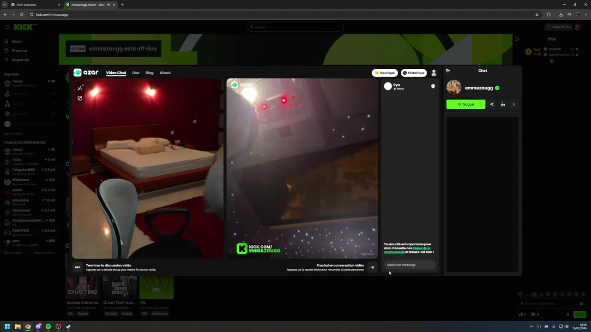591x332 pixels.
Task: Open a new Chrome tab with plus button
Action: click(122, 5)
